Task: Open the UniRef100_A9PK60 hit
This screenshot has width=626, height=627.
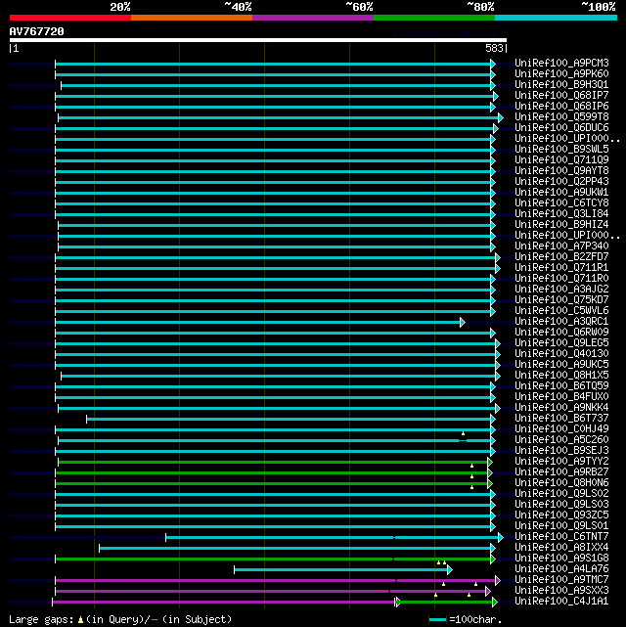Action: click(x=561, y=74)
